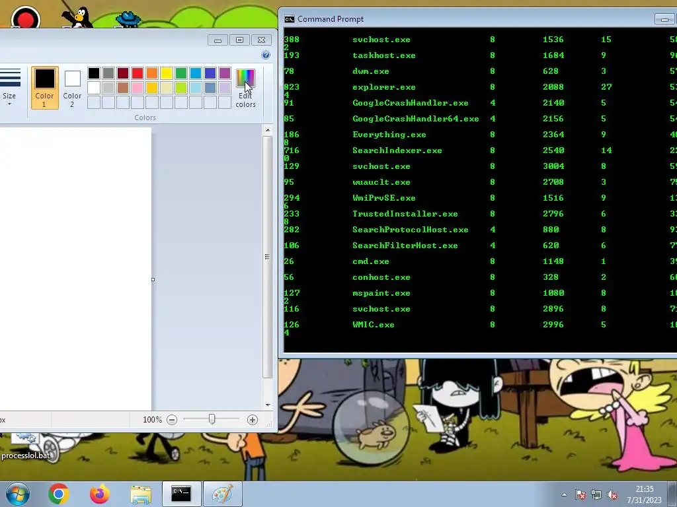Open Paint help with the blue question mark
Screen dimensions: 677x507
(x=266, y=55)
